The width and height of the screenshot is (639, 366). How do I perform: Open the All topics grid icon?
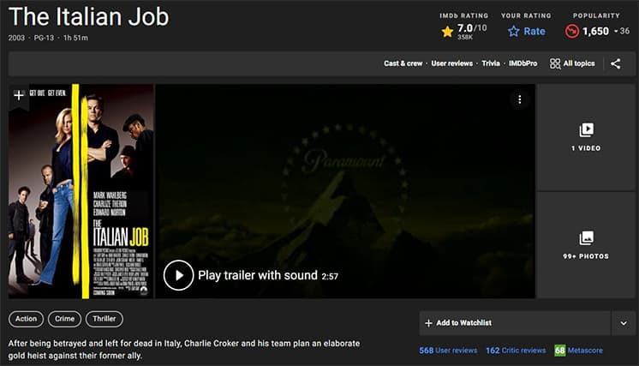[x=555, y=63]
